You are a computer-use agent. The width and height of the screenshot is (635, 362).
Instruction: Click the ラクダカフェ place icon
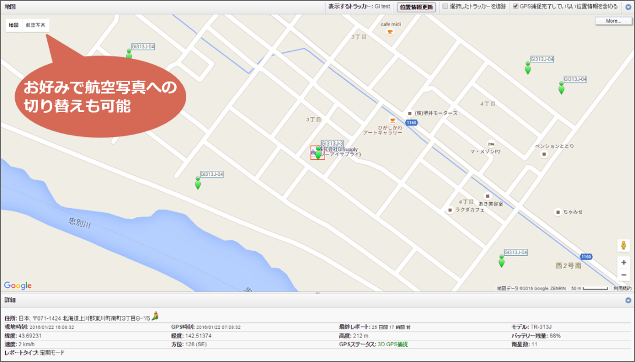pyautogui.click(x=449, y=210)
